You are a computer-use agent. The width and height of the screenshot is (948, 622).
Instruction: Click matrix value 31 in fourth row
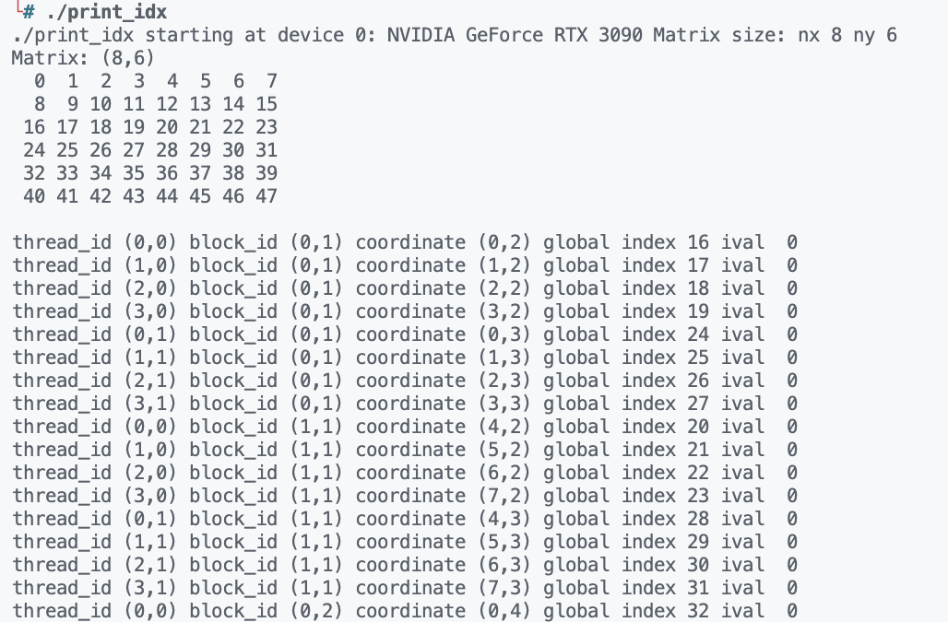click(x=266, y=150)
